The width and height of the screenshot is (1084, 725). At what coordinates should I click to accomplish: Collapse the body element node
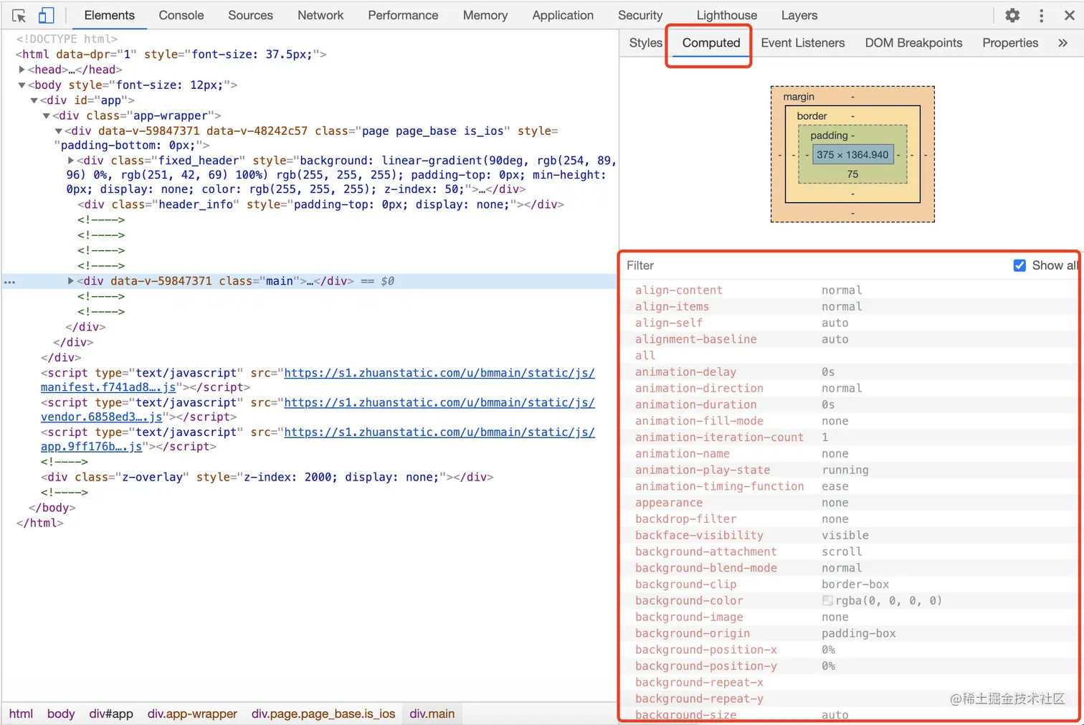point(22,85)
